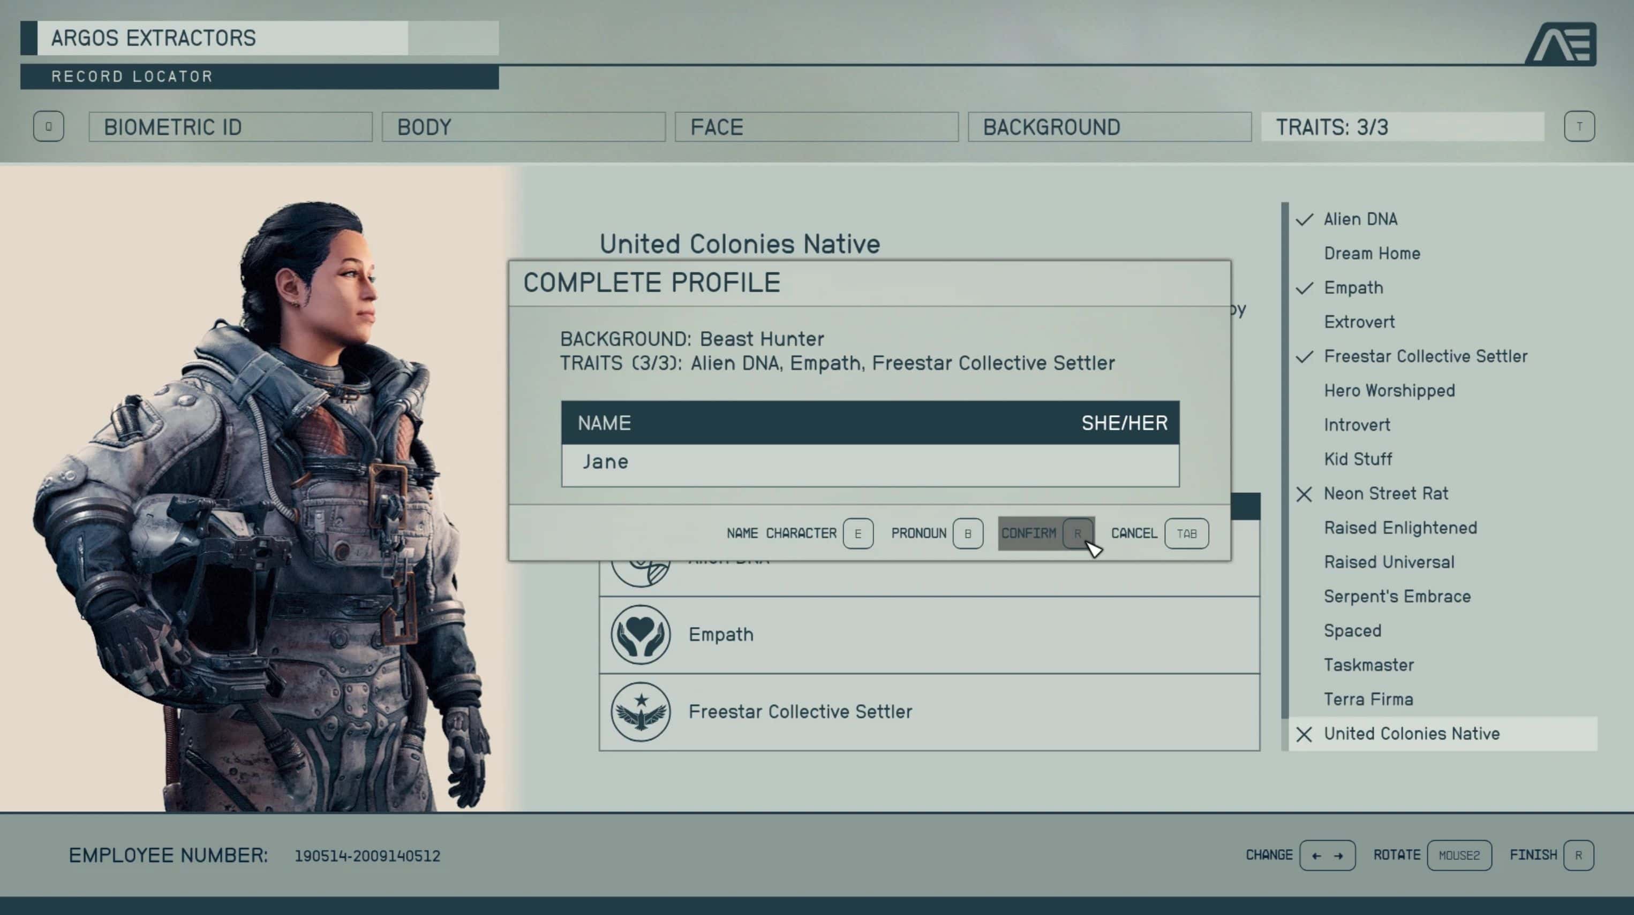The width and height of the screenshot is (1634, 915).
Task: Click the Freestar Collective Settler eagle icon
Action: (x=640, y=712)
